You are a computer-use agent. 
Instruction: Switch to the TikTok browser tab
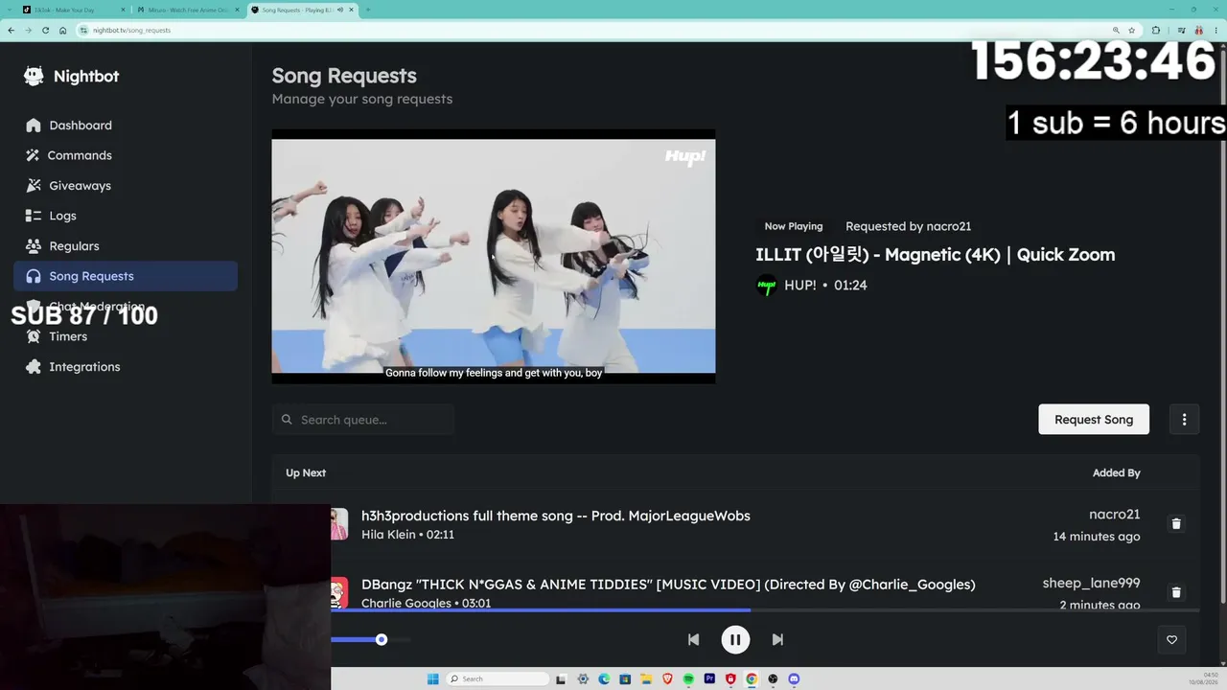point(71,10)
